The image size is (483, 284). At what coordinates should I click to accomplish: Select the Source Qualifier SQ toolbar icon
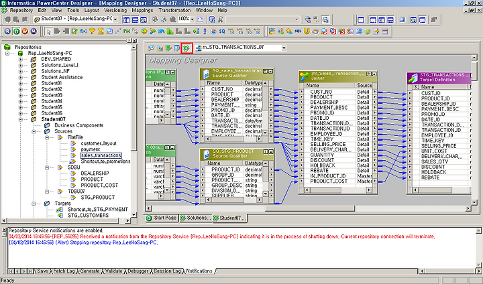point(222,31)
